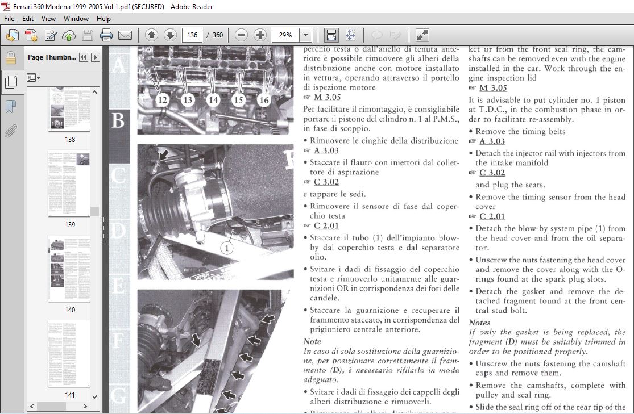Select page 141 thumbnail
634x414 pixels.
click(x=69, y=354)
